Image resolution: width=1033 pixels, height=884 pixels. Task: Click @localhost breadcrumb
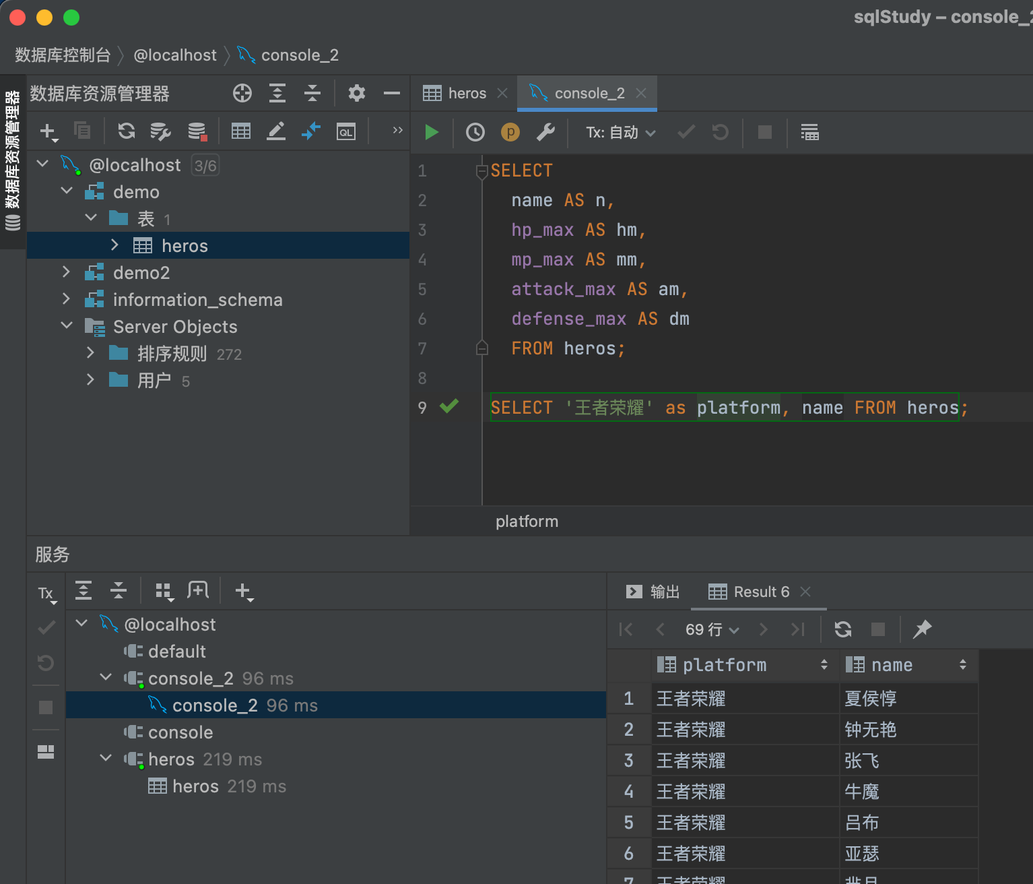[175, 55]
